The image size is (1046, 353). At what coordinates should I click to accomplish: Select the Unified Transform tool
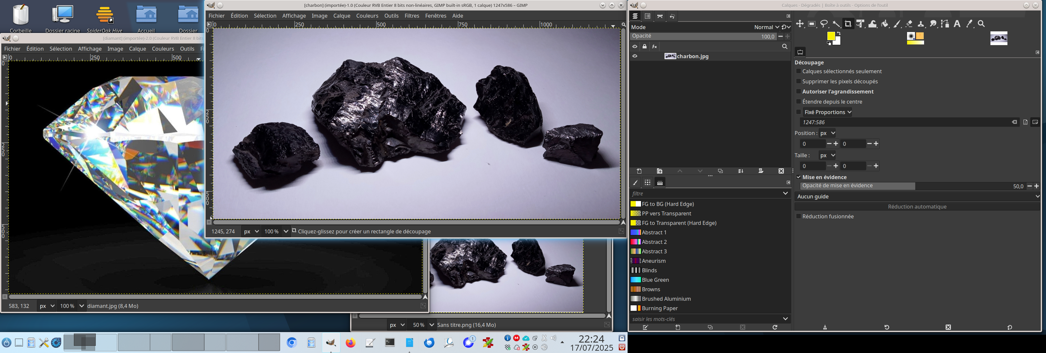(x=860, y=24)
